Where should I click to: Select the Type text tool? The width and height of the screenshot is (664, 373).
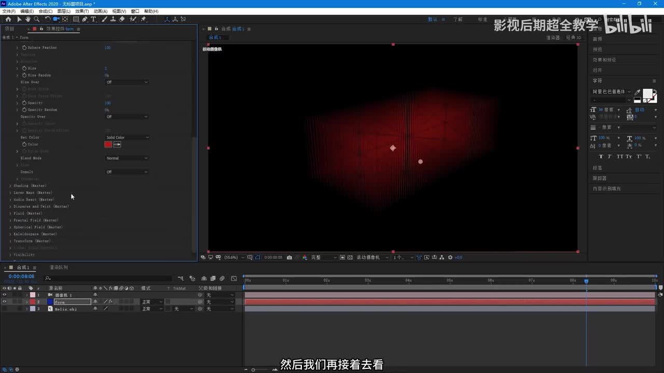pos(93,19)
